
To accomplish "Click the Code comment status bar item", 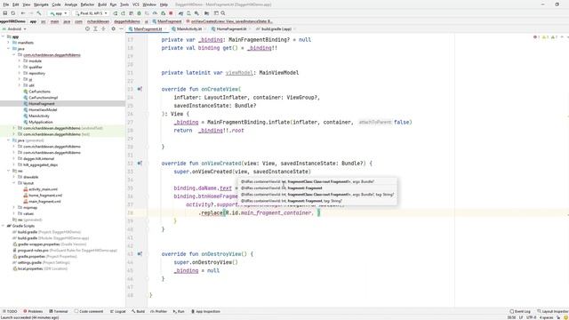I will (x=89, y=311).
